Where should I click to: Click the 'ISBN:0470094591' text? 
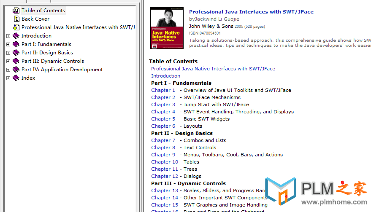(x=205, y=33)
